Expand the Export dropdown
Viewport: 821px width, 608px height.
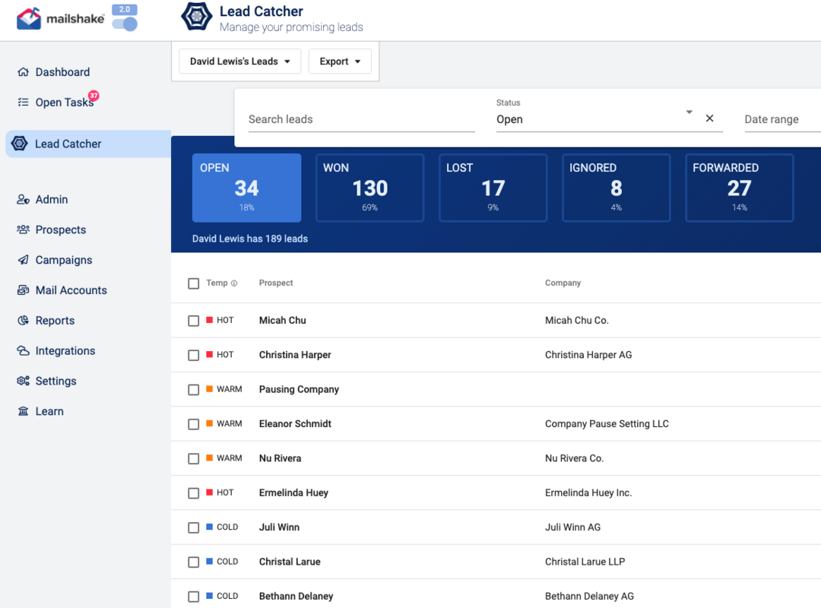pyautogui.click(x=340, y=61)
